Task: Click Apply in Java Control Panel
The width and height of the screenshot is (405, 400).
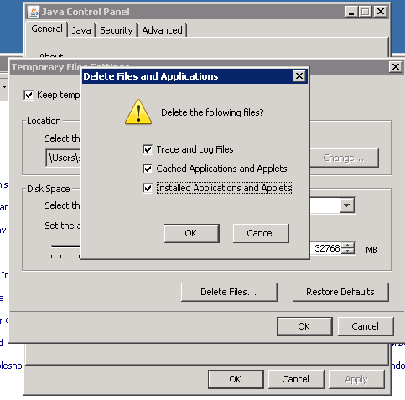Action: pos(356,379)
